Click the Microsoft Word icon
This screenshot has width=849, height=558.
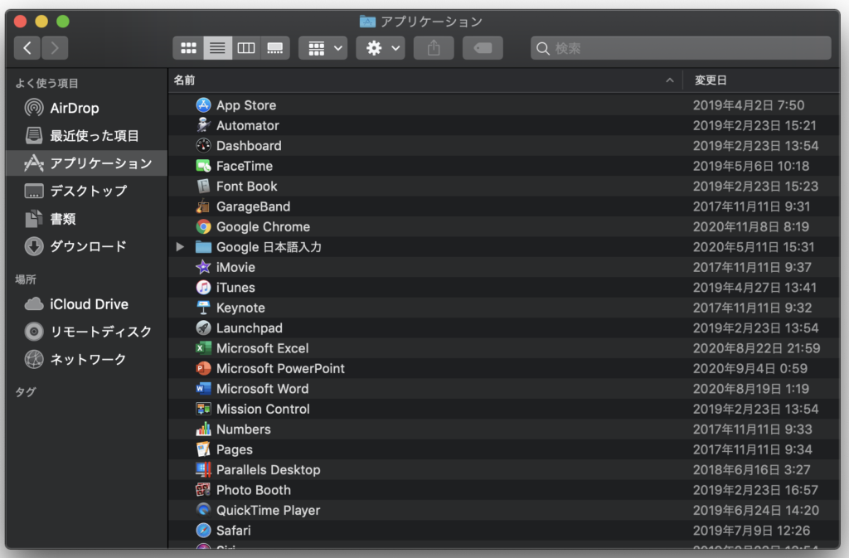click(203, 389)
